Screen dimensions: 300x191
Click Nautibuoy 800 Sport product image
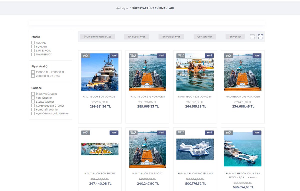click(100, 149)
